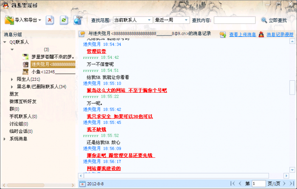The image size is (297, 189).
Task: Select contact 梦里梦着醒不来的梦
Action: [x=53, y=57]
